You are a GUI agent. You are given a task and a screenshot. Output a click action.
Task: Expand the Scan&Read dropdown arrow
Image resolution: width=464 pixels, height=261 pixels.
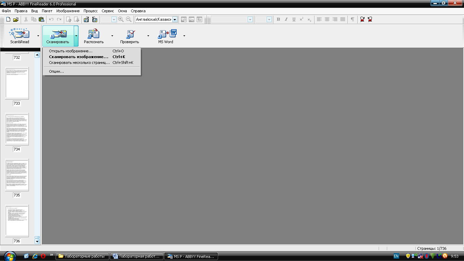(x=38, y=36)
